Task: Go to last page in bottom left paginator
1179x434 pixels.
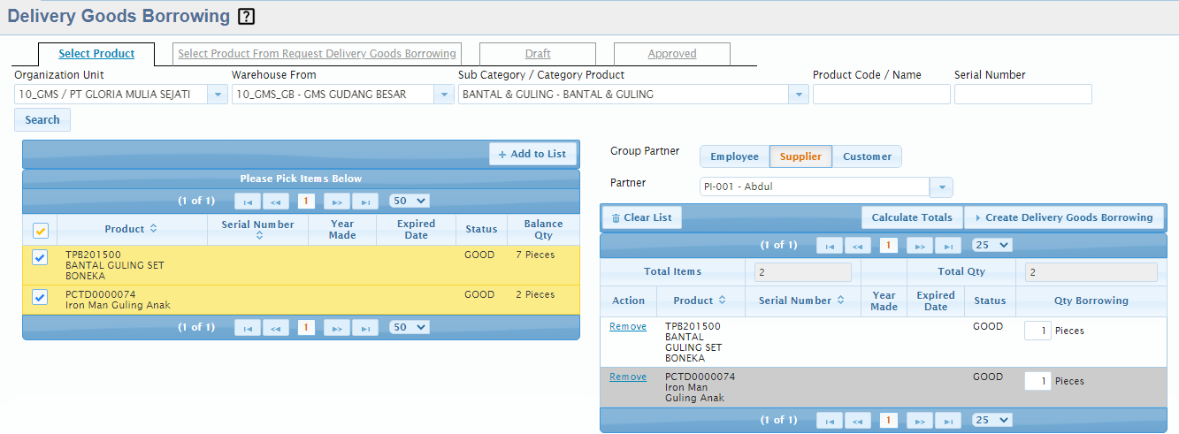Action: point(365,327)
